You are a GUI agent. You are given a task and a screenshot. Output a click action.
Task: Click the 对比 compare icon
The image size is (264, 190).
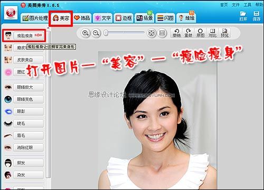(x=212, y=33)
